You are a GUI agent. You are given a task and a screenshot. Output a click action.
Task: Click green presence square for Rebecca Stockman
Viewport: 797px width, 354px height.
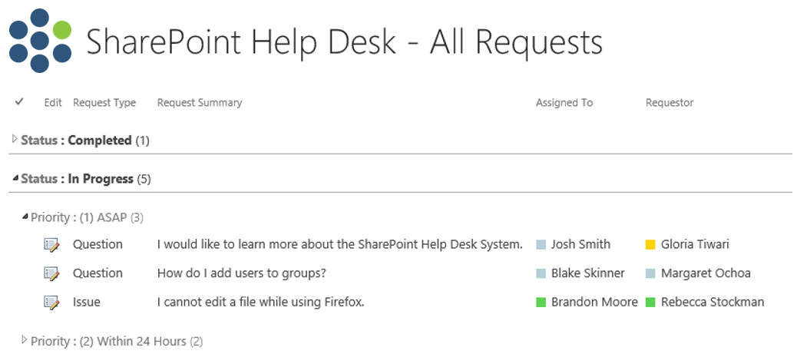(x=650, y=303)
